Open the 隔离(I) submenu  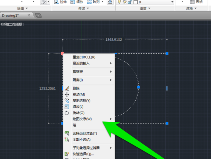[x=89, y=80]
